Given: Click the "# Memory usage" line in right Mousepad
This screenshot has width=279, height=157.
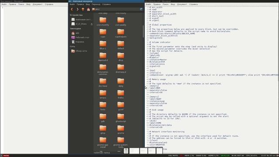Looking at the screenshot, I should (158, 79).
